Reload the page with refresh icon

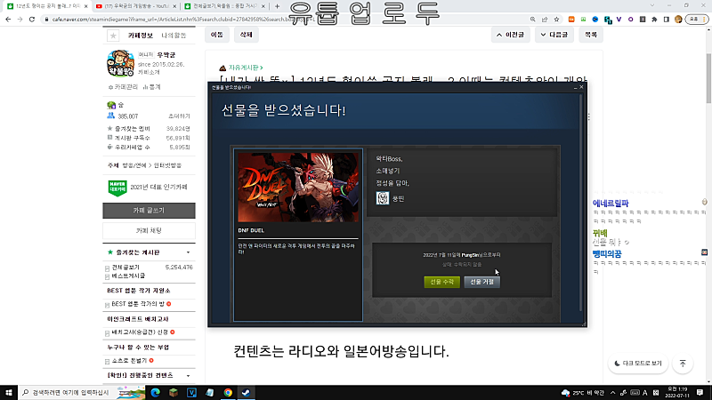[x=32, y=20]
